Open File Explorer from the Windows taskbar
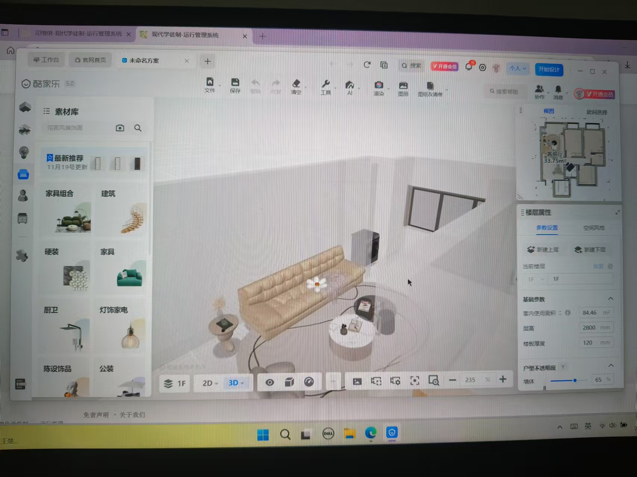 [349, 433]
